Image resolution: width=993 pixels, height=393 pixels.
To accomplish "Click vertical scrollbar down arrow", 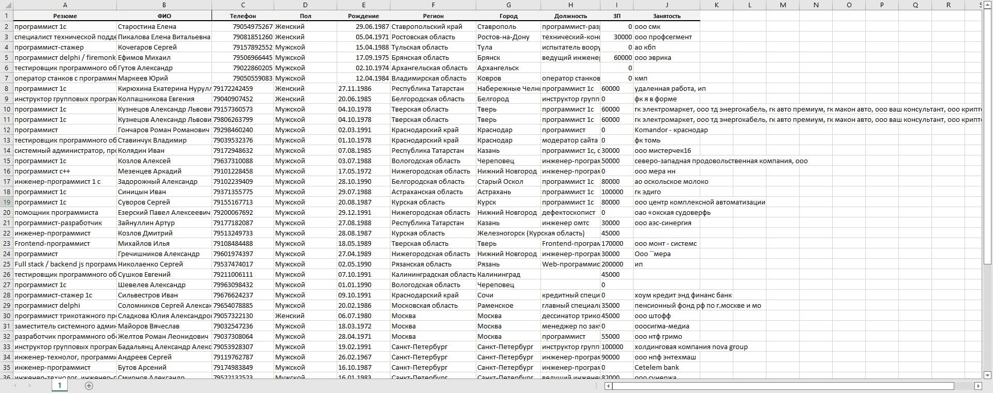I will pos(987,375).
